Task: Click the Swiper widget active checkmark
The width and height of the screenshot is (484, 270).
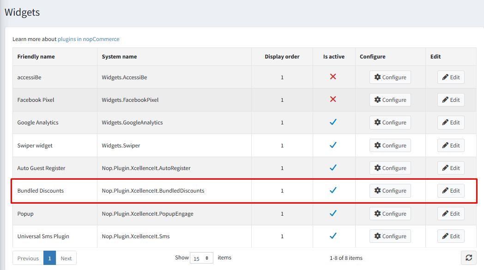Action: [333, 145]
